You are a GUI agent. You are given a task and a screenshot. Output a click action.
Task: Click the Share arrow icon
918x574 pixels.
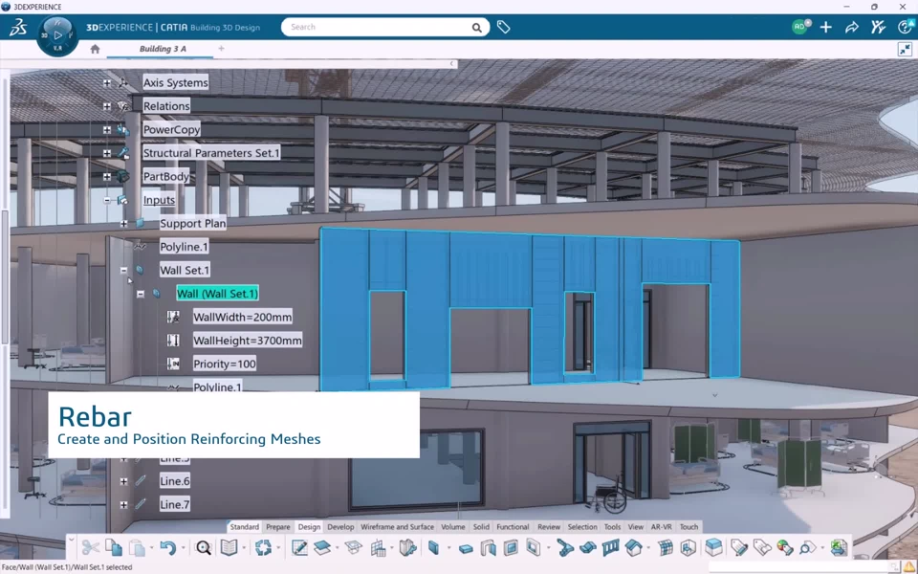coord(852,27)
